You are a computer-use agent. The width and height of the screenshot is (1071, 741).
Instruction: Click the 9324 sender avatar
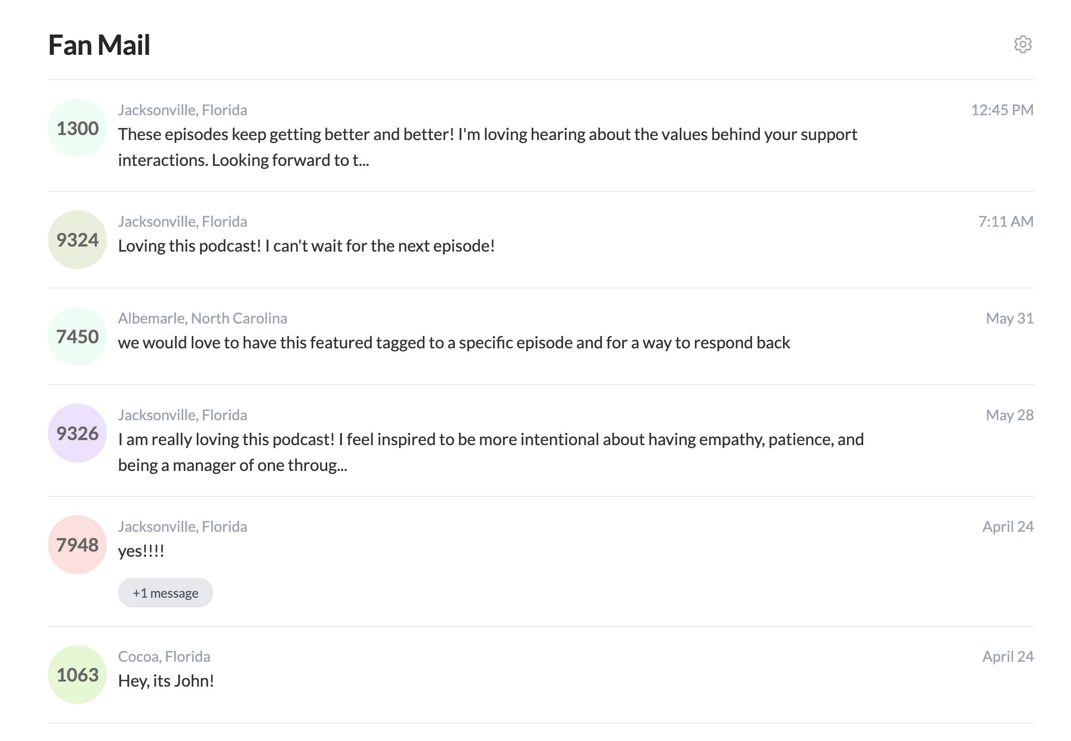coord(77,240)
